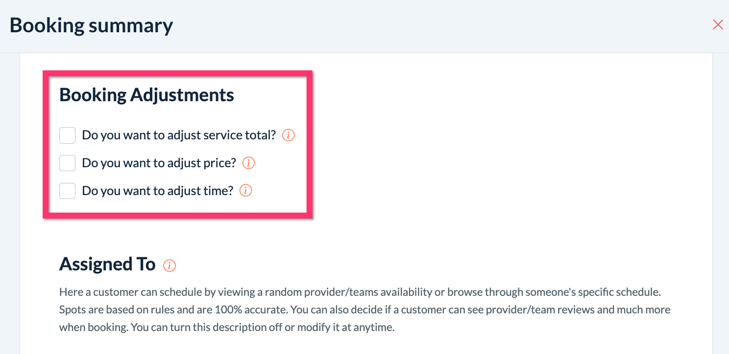Click the Assigned To heading
Image resolution: width=729 pixels, height=354 pixels.
coord(107,265)
